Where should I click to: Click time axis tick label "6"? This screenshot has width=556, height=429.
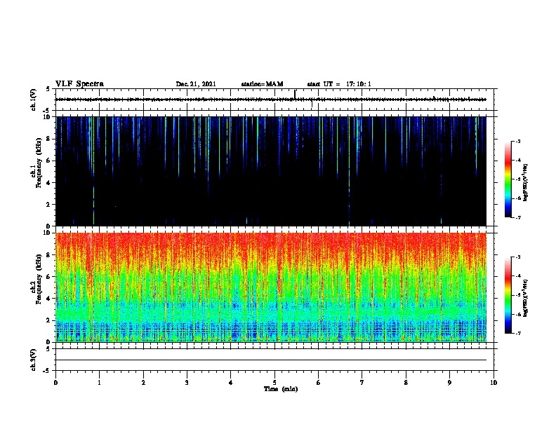coord(319,383)
